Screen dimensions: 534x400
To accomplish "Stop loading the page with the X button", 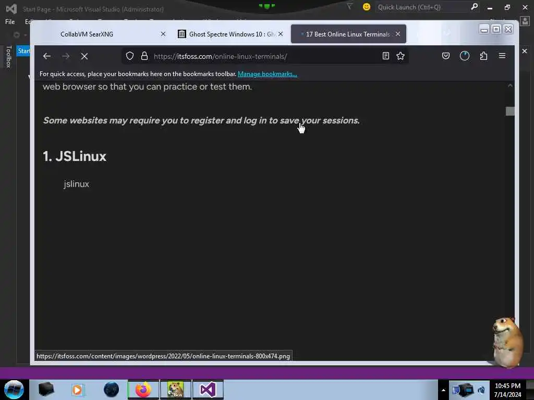I will click(84, 56).
